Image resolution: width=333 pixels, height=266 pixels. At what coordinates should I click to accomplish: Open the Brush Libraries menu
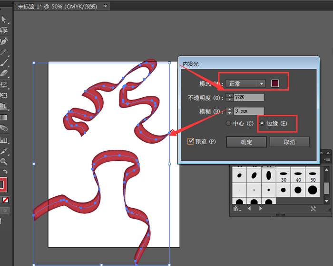[x=237, y=209]
